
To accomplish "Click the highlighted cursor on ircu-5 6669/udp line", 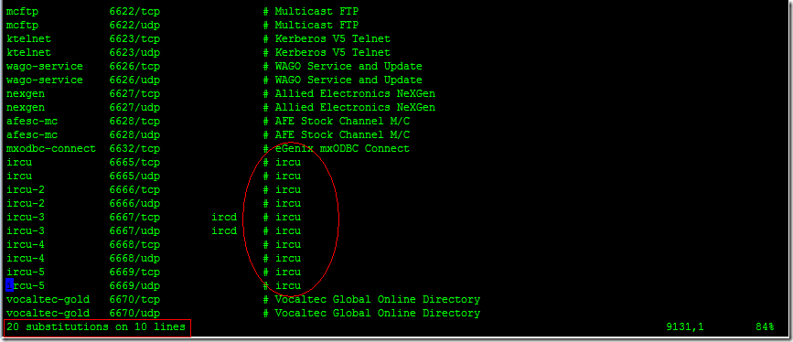I will pyautogui.click(x=10, y=286).
